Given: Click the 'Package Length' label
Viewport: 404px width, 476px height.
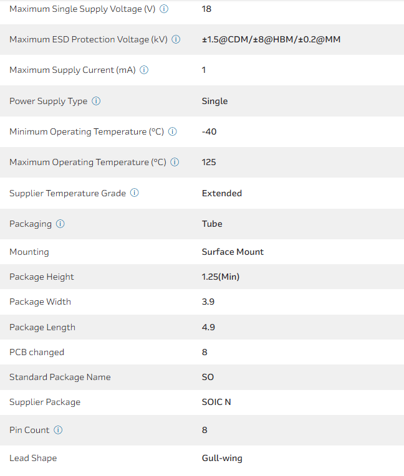Looking at the screenshot, I should [42, 327].
